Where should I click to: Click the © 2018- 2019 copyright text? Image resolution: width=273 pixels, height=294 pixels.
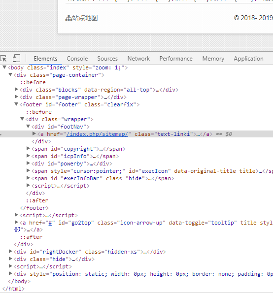(253, 18)
